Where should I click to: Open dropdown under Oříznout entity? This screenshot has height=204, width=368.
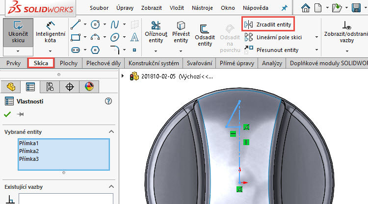pos(156,51)
